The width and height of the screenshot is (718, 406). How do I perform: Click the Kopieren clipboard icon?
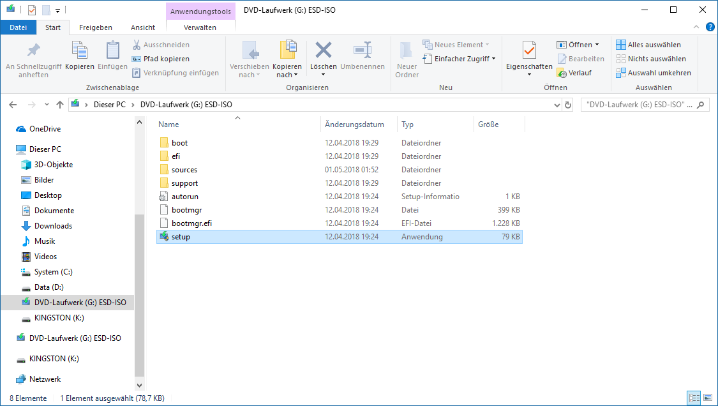[x=80, y=50]
